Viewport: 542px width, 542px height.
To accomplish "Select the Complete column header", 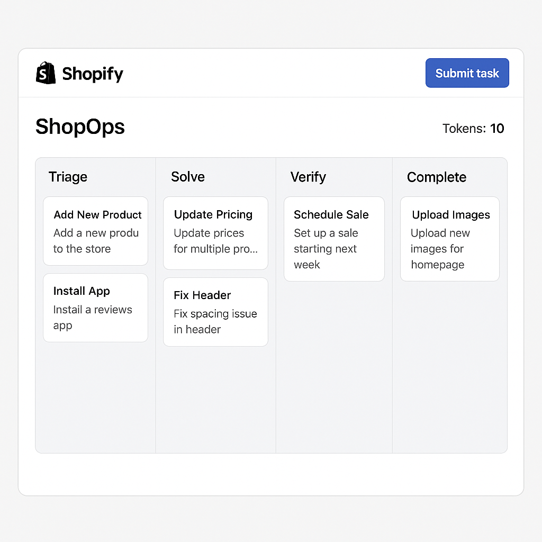I will point(436,177).
